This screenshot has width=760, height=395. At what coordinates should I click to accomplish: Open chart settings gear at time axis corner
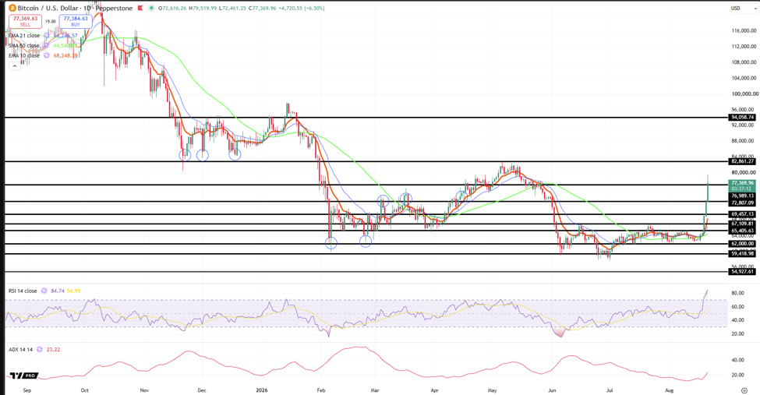point(744,390)
